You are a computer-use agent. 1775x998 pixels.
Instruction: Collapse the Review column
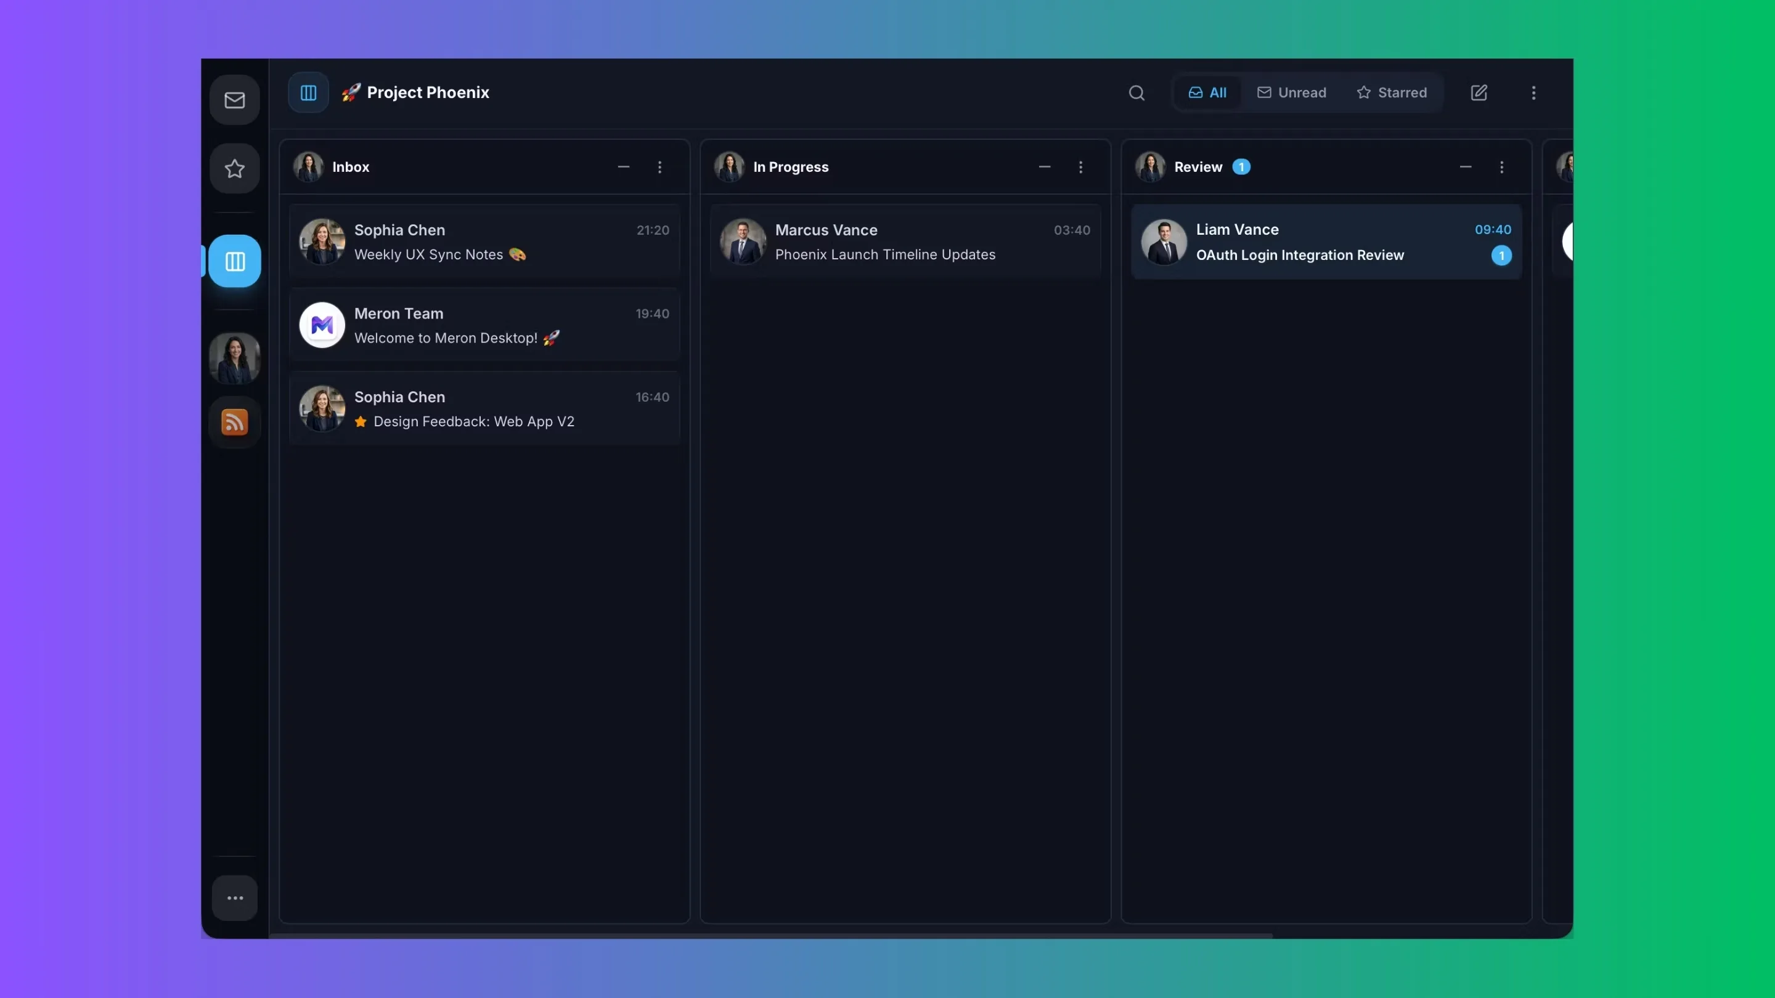pyautogui.click(x=1466, y=167)
